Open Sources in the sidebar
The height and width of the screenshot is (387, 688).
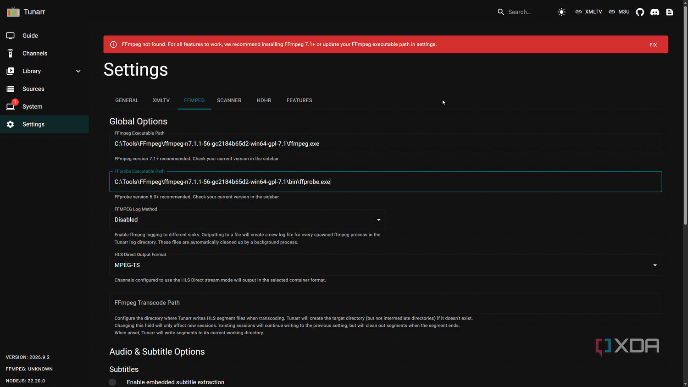(44, 89)
